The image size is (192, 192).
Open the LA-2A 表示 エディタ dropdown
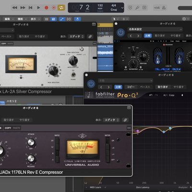(76, 36)
